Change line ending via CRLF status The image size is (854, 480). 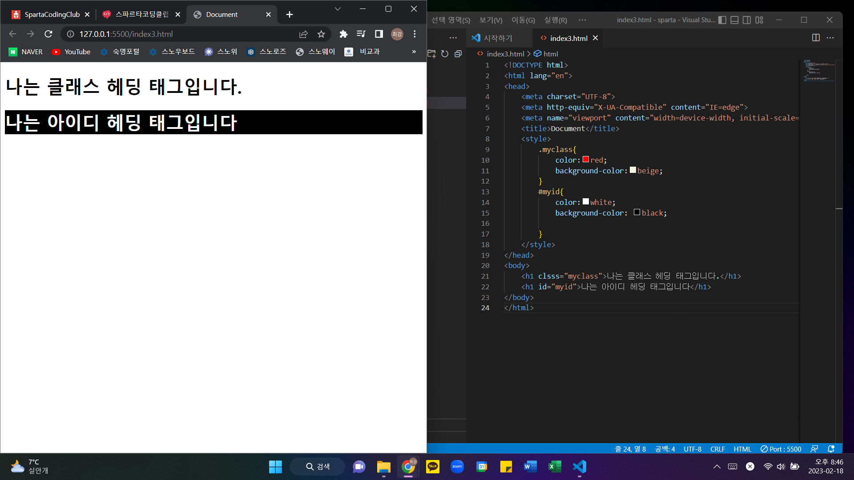coord(717,449)
